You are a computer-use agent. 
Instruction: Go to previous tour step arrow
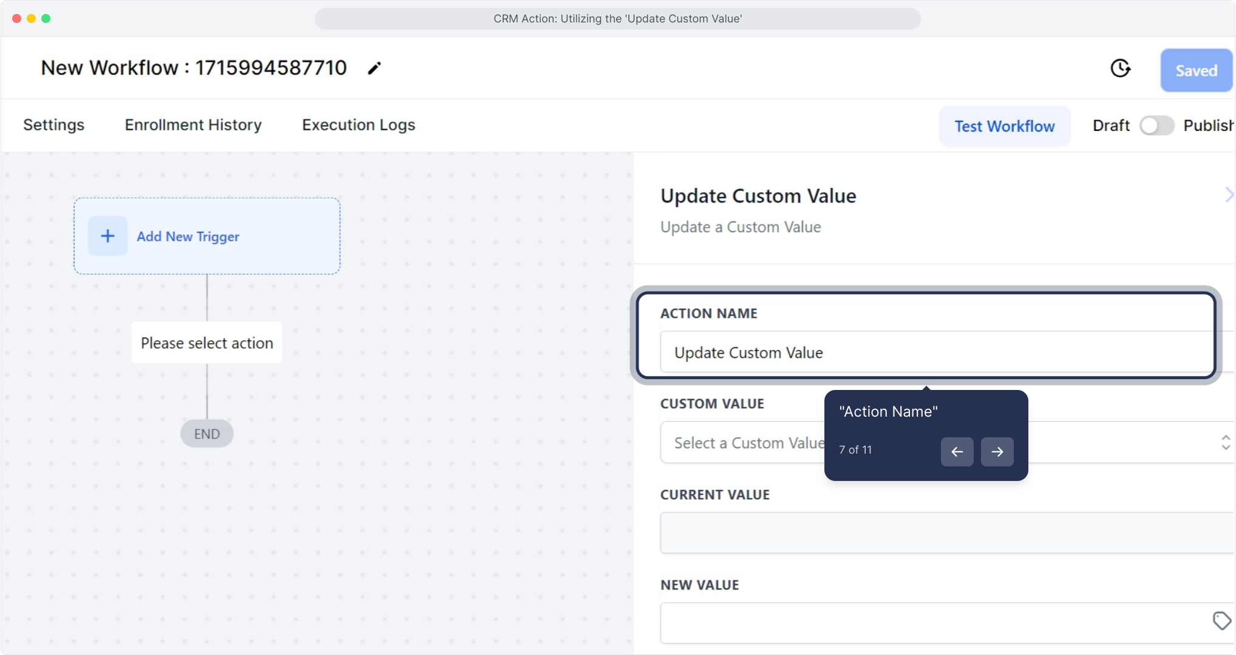coord(957,452)
